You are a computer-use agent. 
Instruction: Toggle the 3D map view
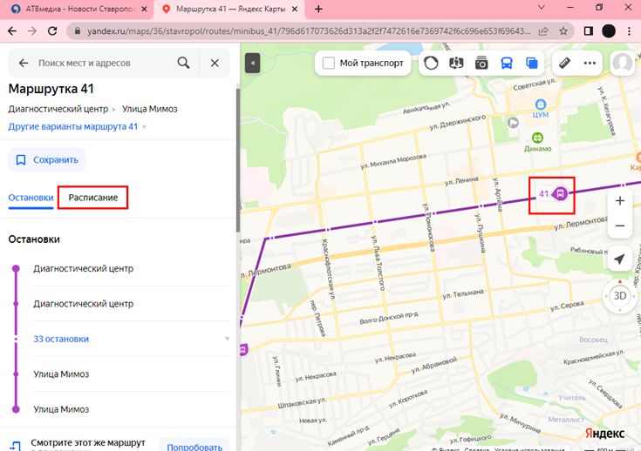pyautogui.click(x=619, y=295)
